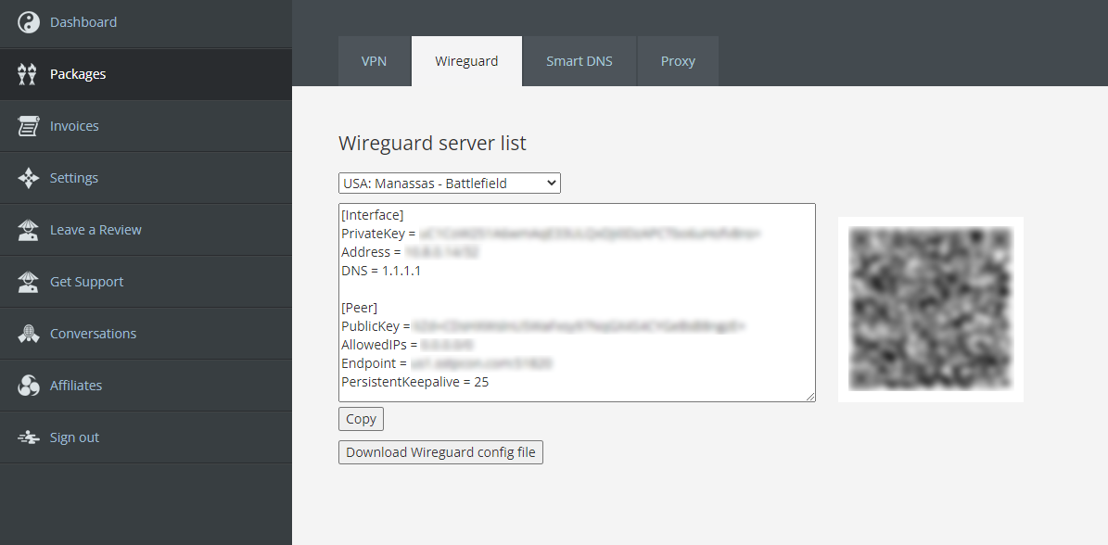Click the Dashboard yin-yang icon
Viewport: 1108px width, 545px height.
28,22
